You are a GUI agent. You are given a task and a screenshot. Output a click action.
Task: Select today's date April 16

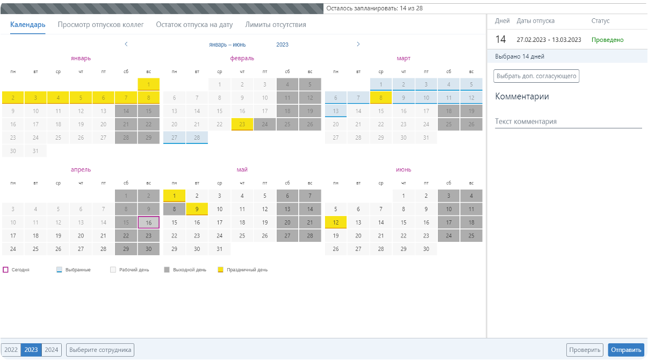(149, 222)
